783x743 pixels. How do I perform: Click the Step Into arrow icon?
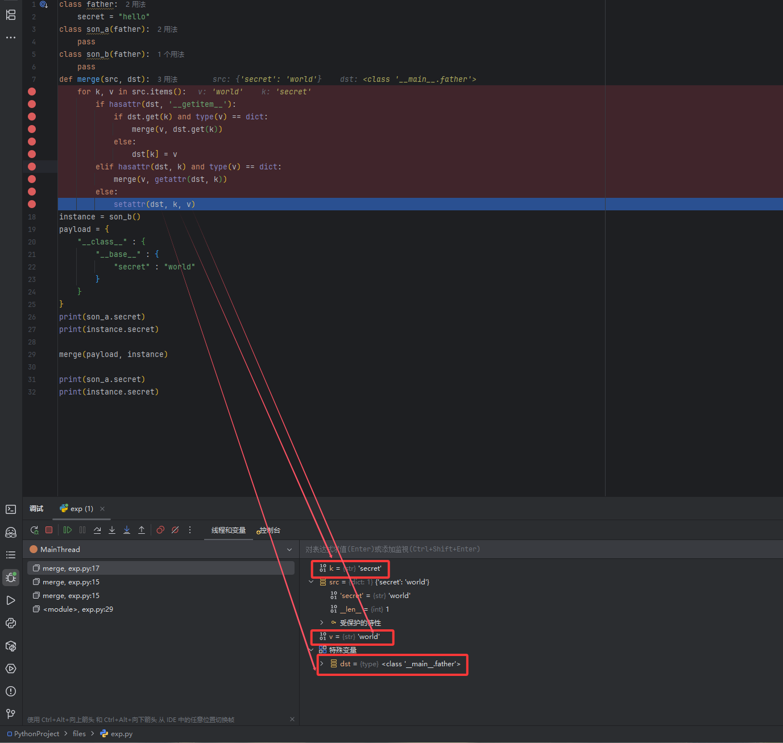112,530
